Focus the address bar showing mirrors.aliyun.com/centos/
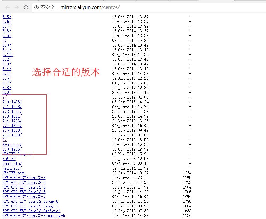The image size is (266, 219). tap(149, 7)
